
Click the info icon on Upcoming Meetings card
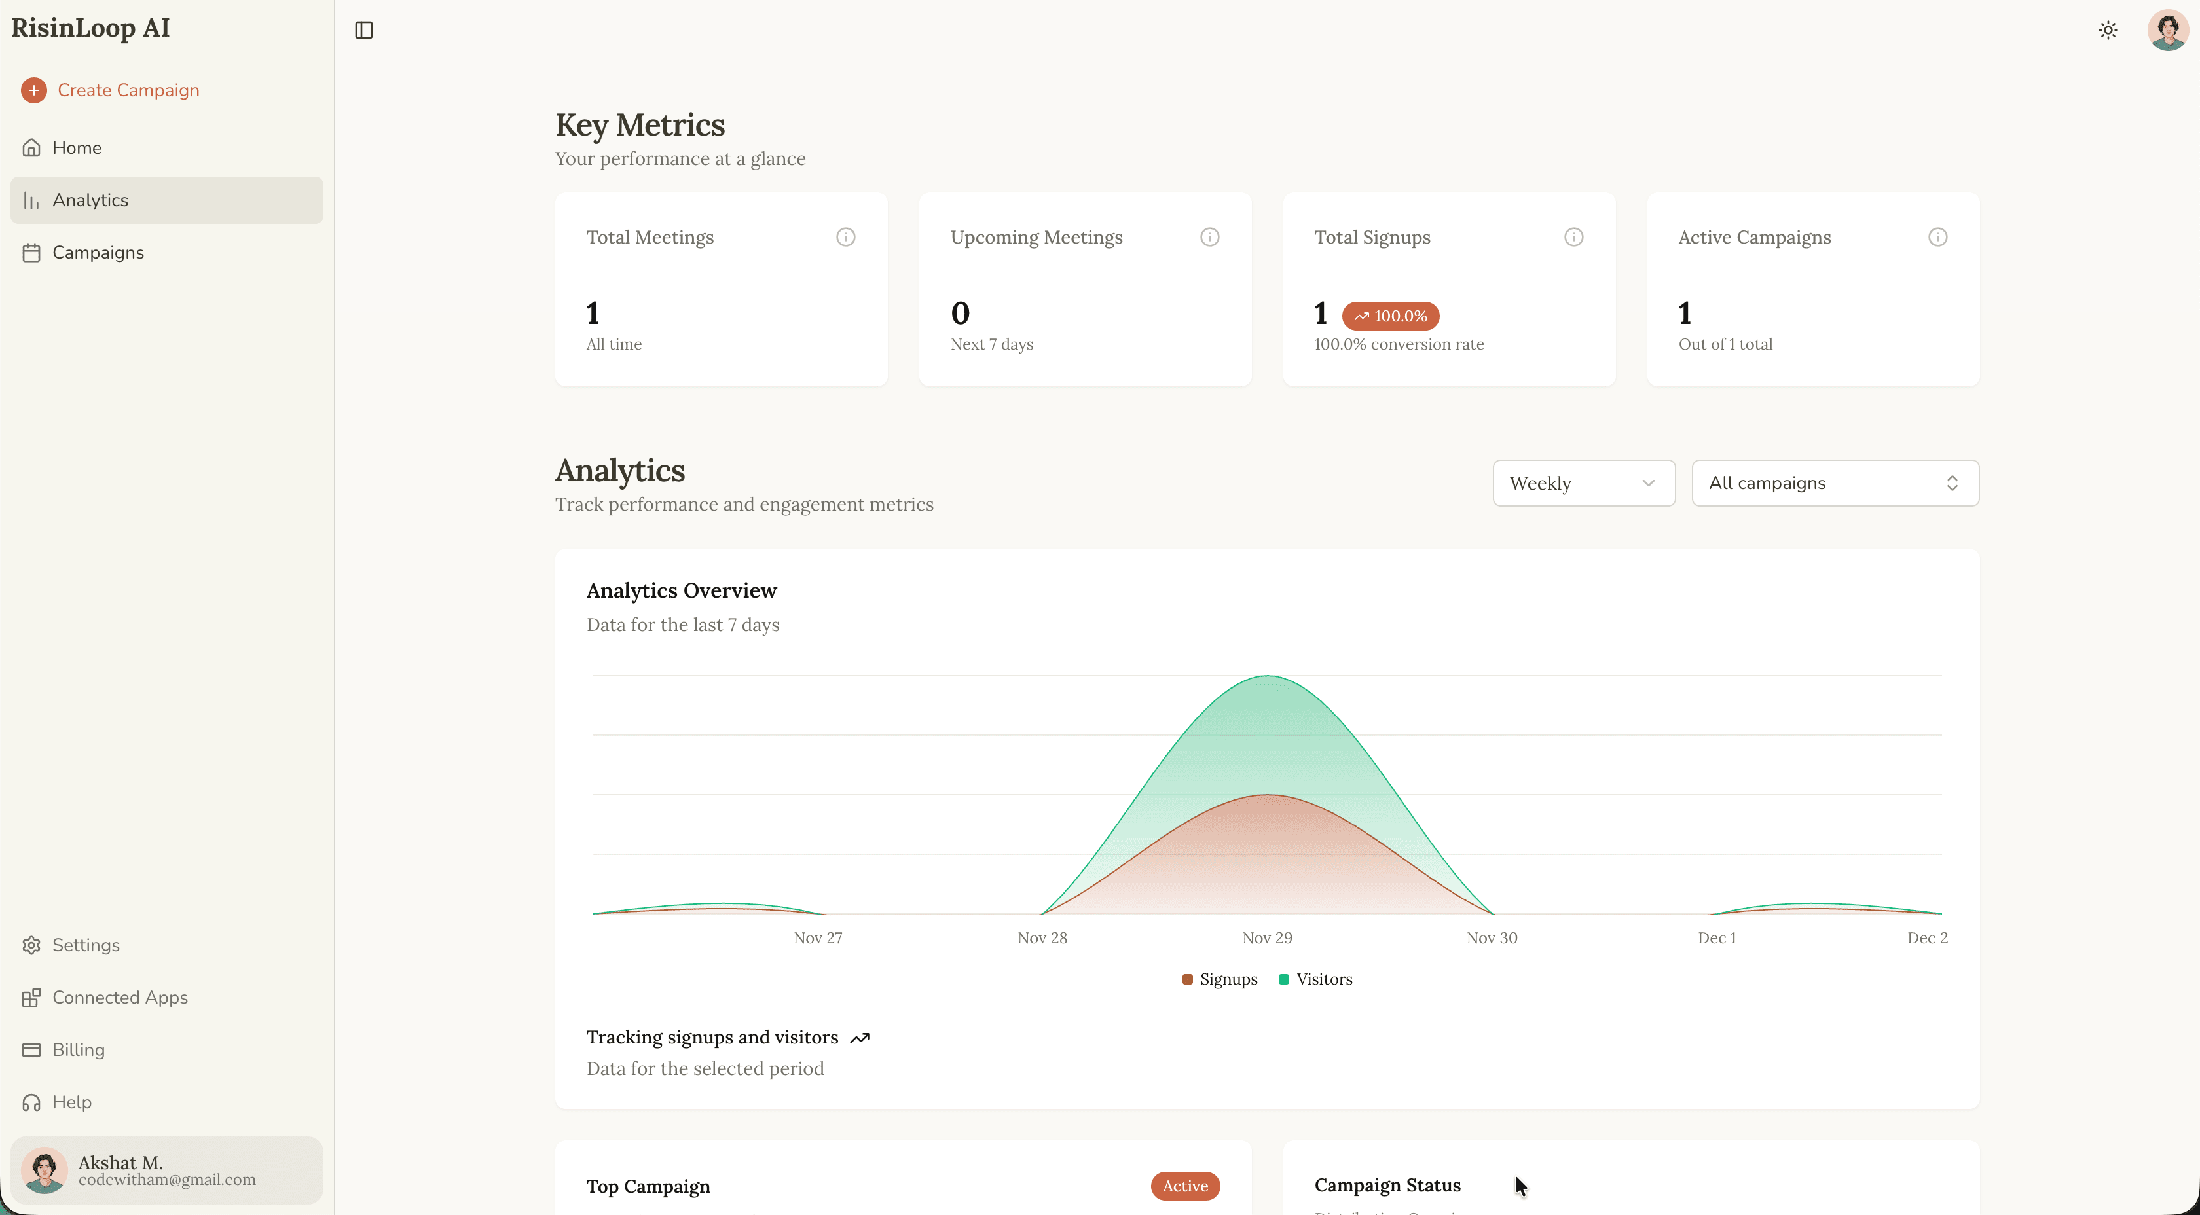pyautogui.click(x=1209, y=236)
